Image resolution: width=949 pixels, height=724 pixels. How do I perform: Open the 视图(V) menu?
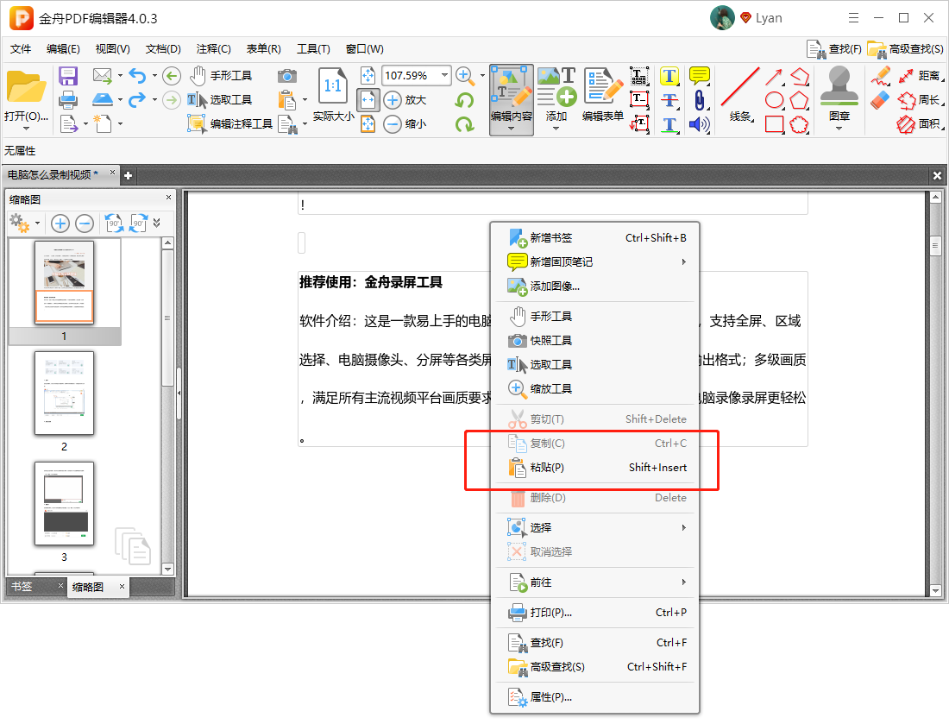pyautogui.click(x=112, y=49)
